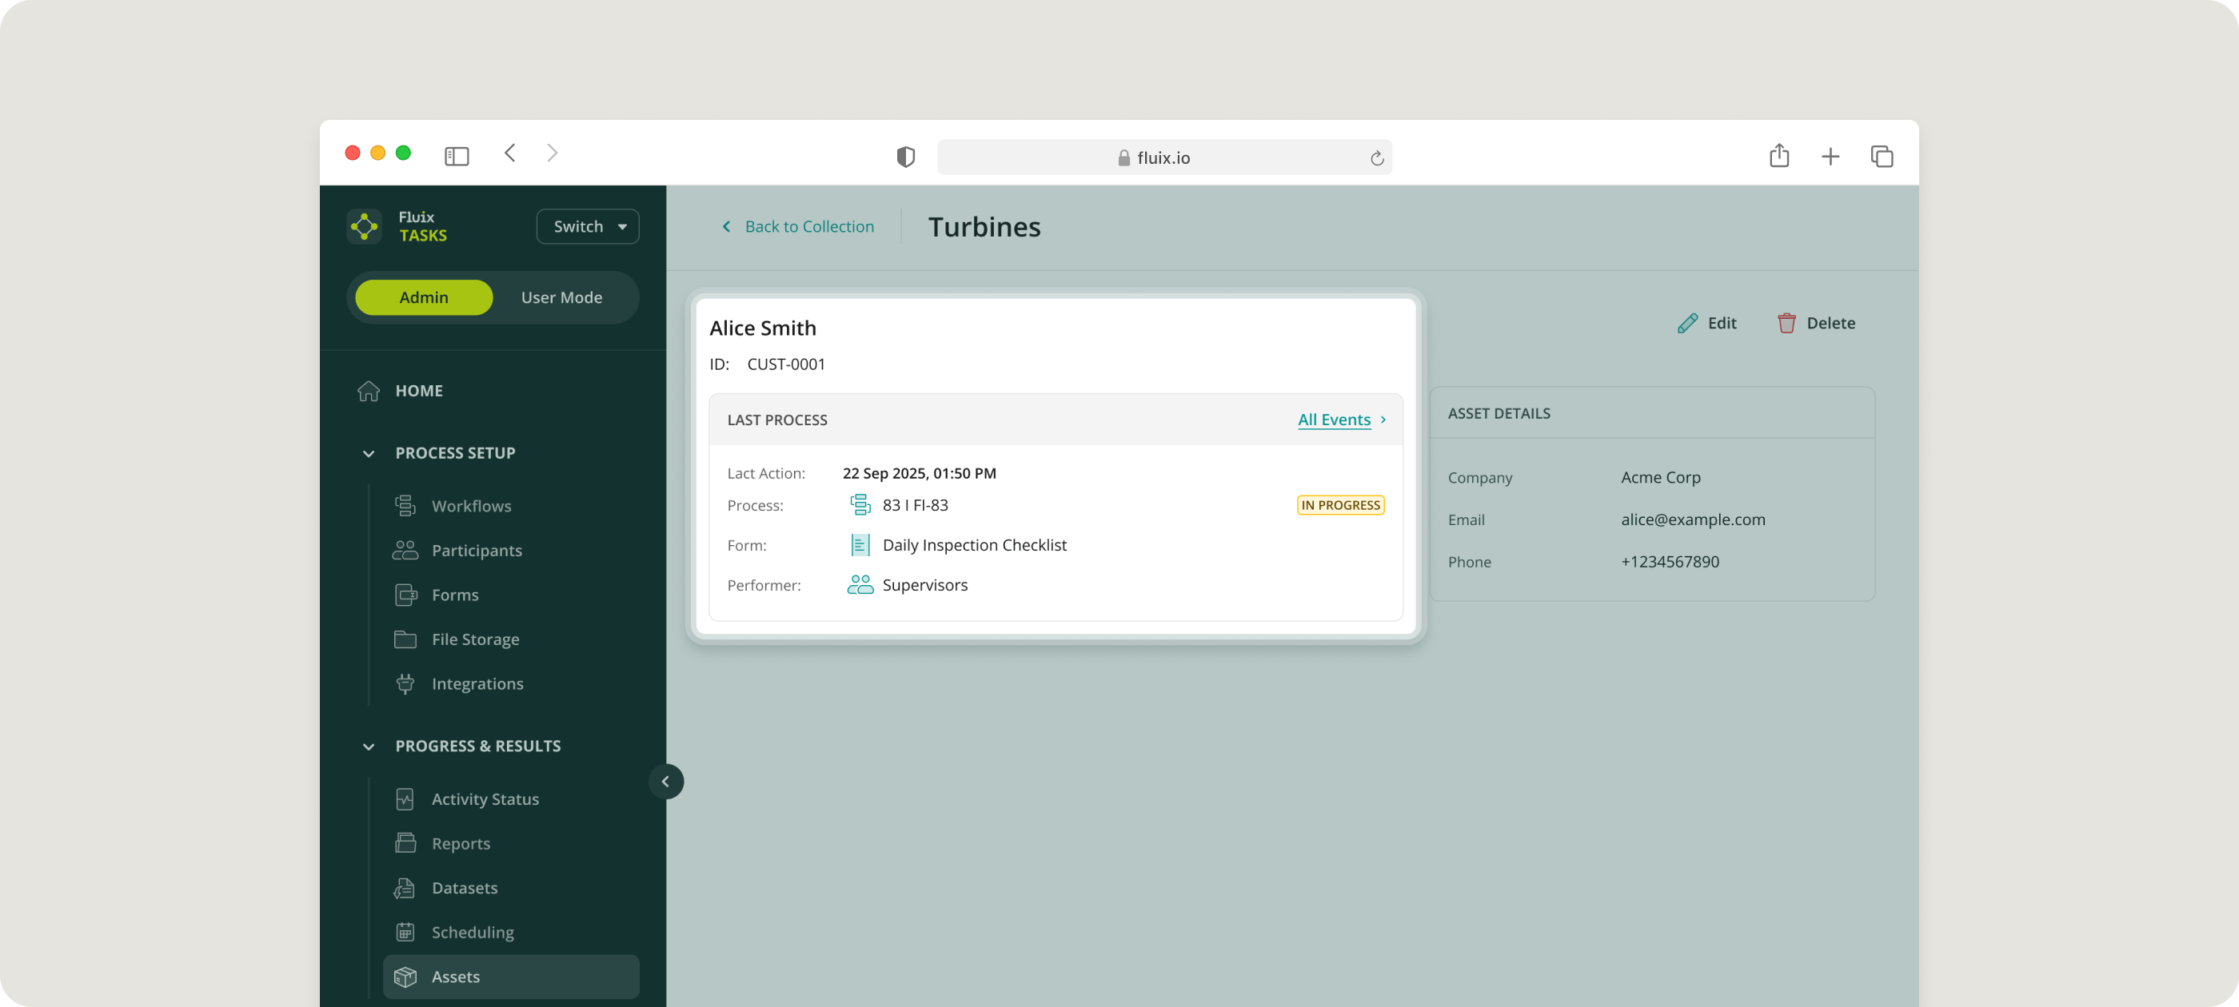Open the Switch dropdown
2239x1007 pixels.
589,226
